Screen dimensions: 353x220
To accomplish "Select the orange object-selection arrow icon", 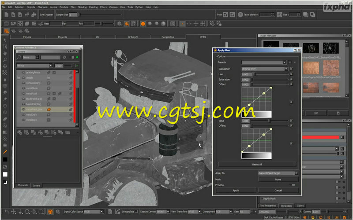I will [127, 24].
